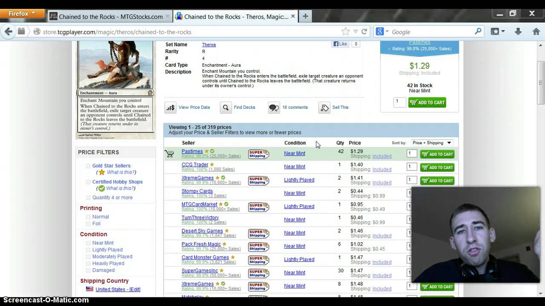Open the Theros set link

(209, 45)
